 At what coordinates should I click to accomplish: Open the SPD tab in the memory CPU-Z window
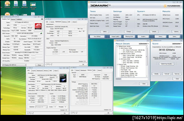pyautogui.click(x=94, y=70)
